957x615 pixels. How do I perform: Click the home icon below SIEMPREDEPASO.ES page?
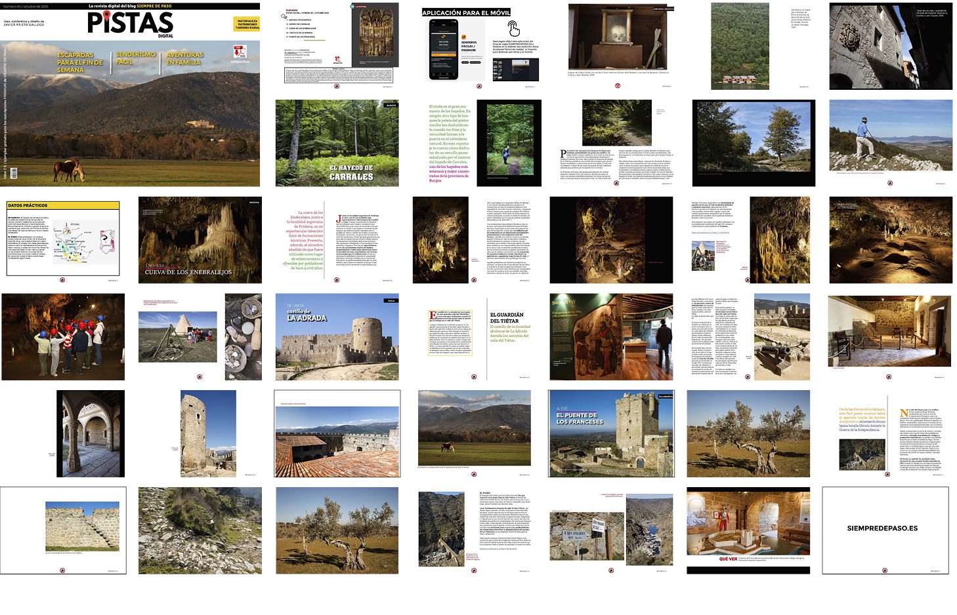(x=885, y=570)
